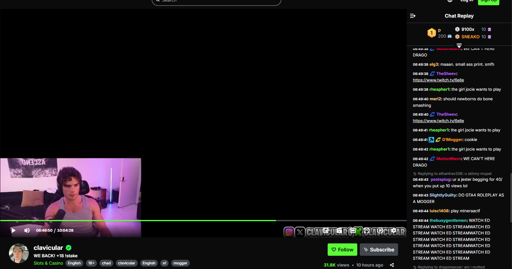Open user MotionMann at 06:49:42
Viewport: 512px width, 269px height.
[449, 159]
